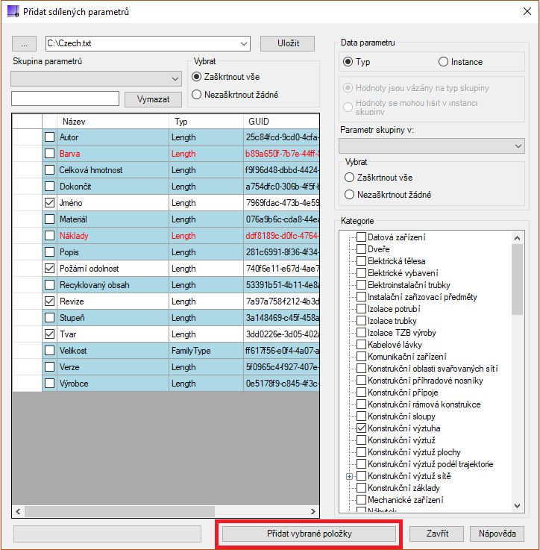Click the parameters table horizontal scrollbar thumb
This screenshot has width=540, height=550.
[119, 511]
